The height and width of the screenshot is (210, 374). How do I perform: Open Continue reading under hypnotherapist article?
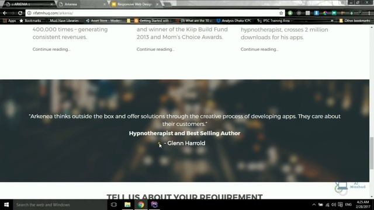[x=259, y=49]
